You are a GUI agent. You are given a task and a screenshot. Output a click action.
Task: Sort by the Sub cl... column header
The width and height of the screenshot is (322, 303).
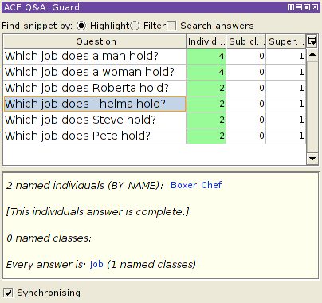(246, 41)
